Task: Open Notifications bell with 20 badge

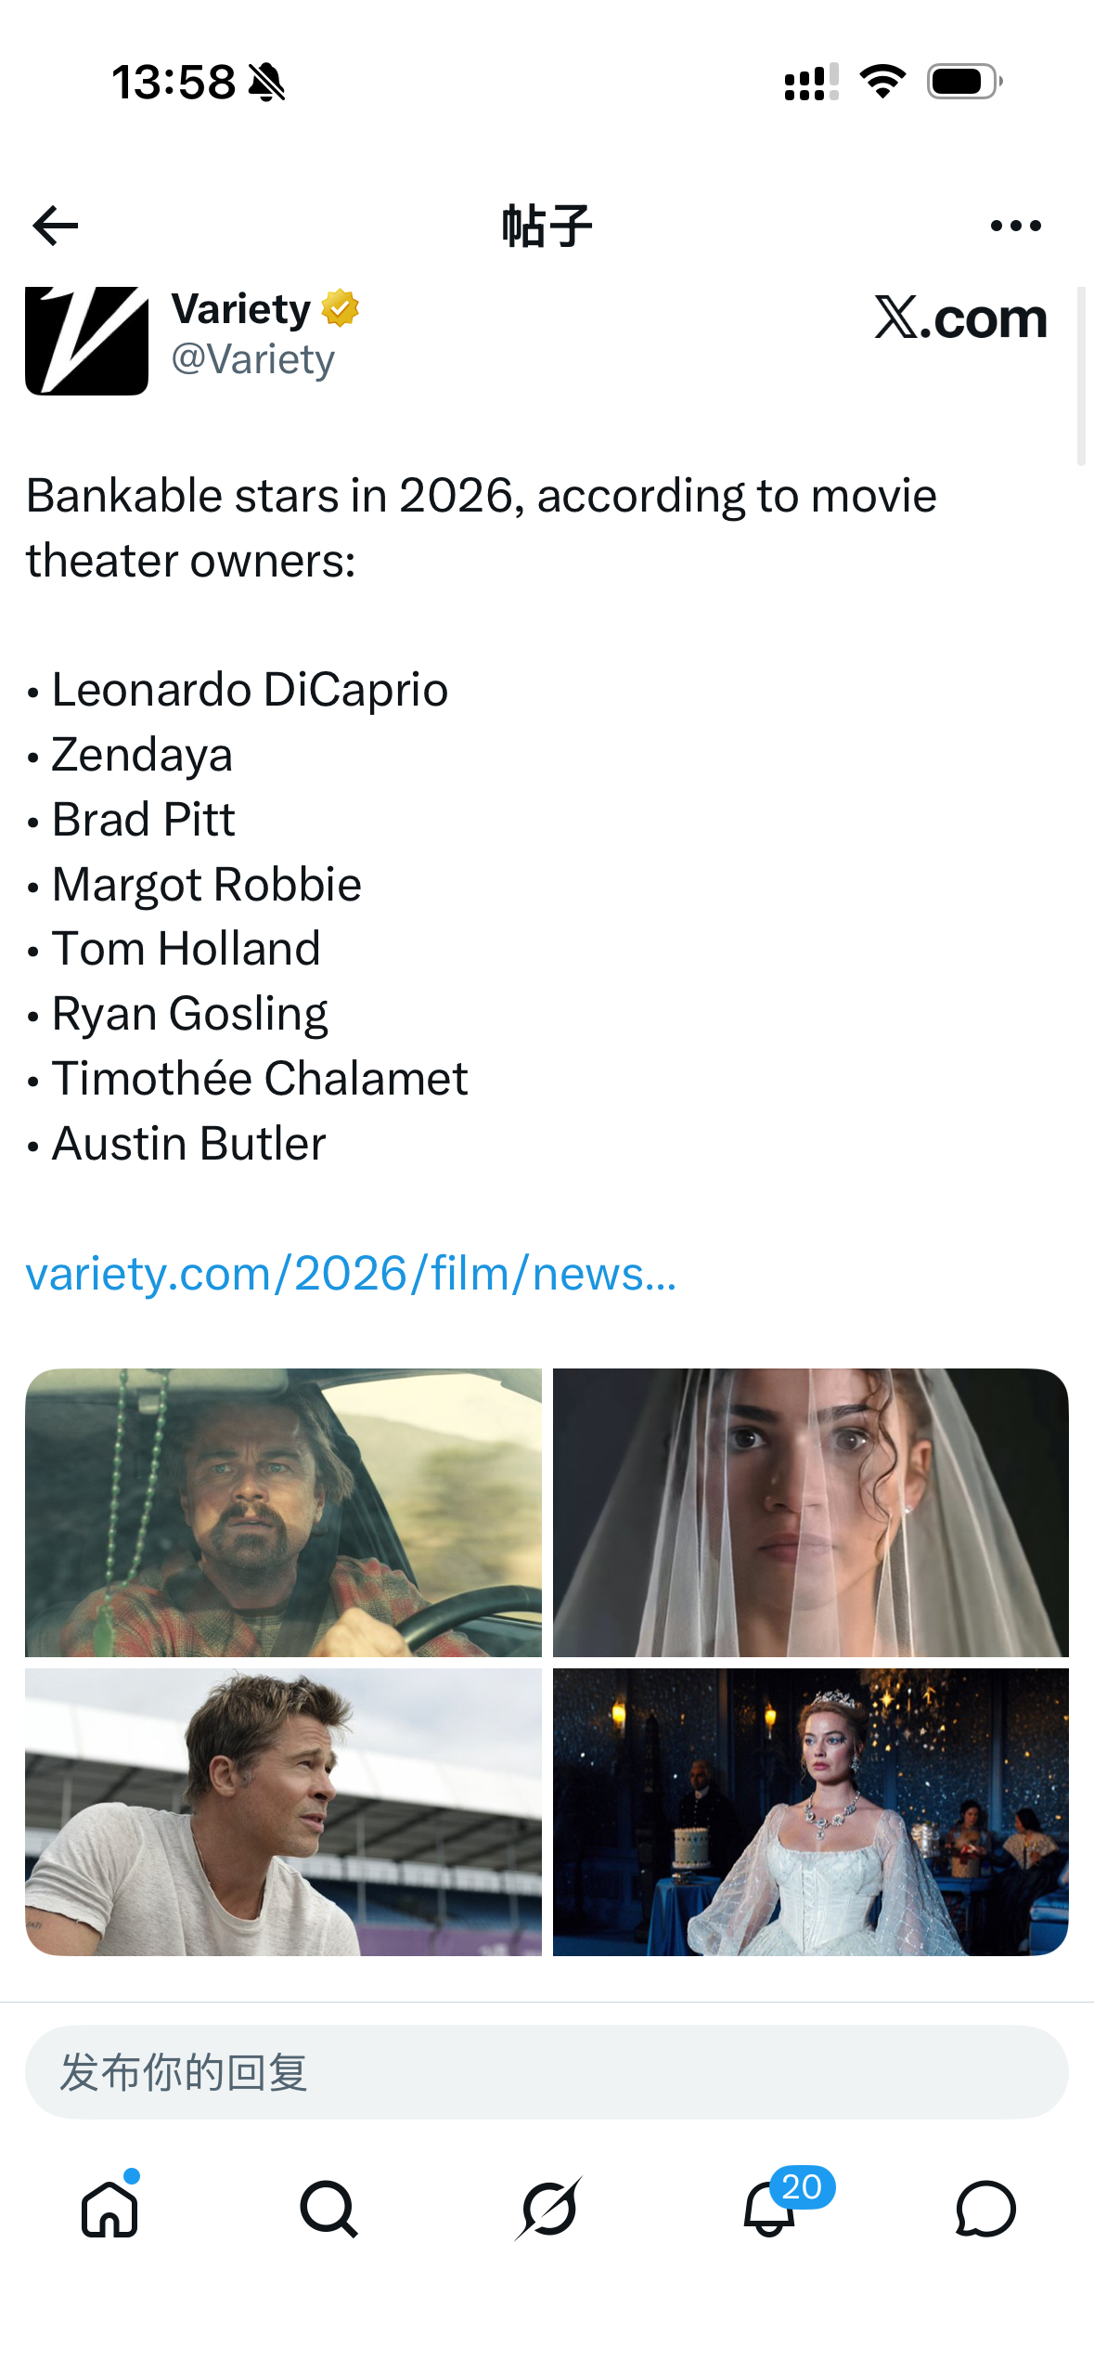Action: pyautogui.click(x=770, y=2208)
